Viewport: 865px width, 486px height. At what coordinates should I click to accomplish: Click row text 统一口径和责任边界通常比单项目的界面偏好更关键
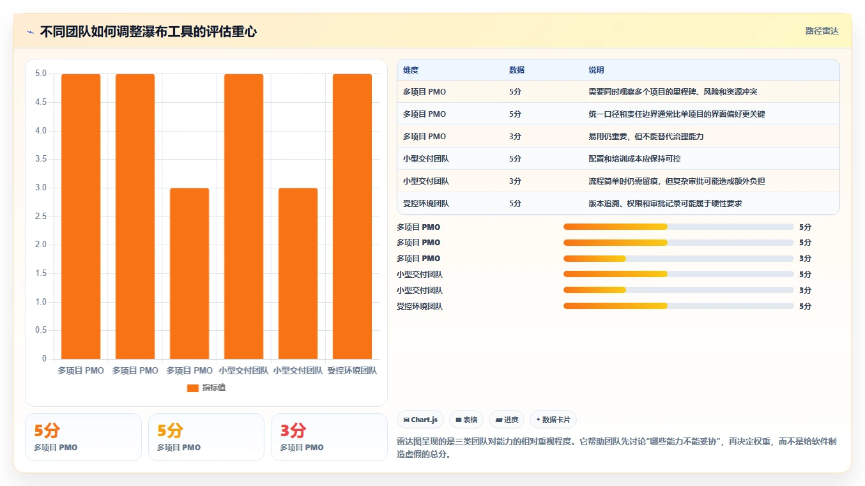(x=677, y=114)
